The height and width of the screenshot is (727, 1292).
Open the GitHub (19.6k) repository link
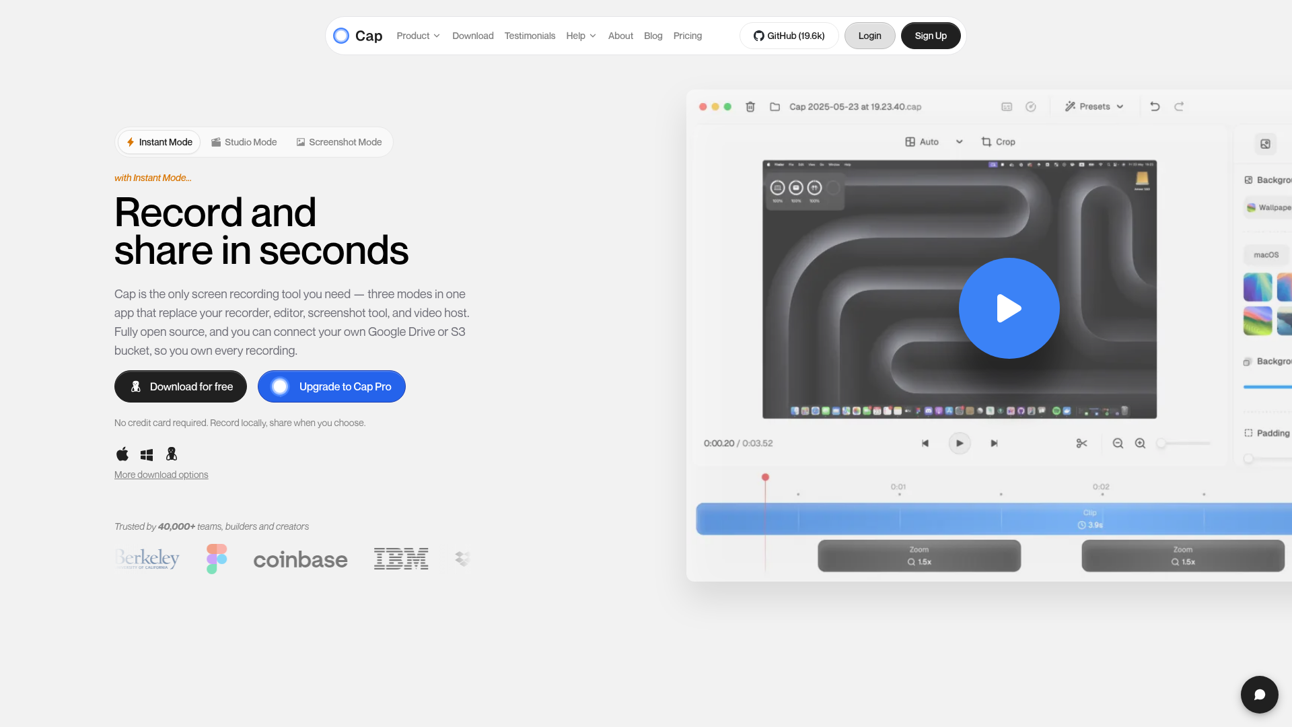[789, 36]
